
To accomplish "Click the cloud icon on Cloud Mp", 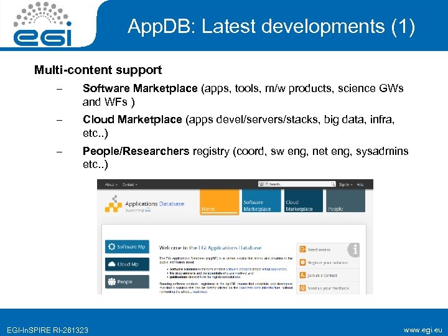I will pyautogui.click(x=112, y=264).
